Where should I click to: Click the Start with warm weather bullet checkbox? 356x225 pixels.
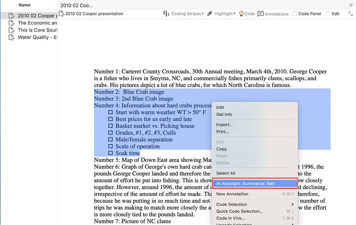coord(110,112)
